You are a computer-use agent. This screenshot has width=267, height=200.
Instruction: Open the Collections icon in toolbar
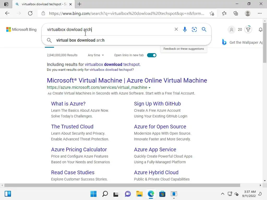[x=236, y=13]
